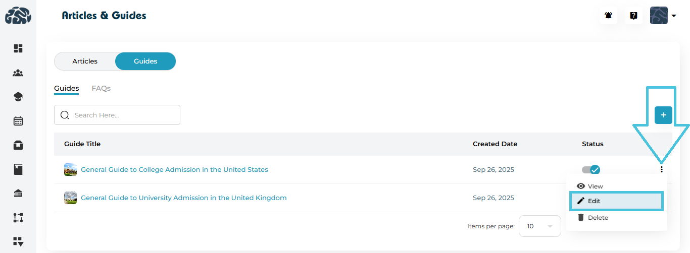Open the Items per page dropdown
690x253 pixels.
(539, 226)
